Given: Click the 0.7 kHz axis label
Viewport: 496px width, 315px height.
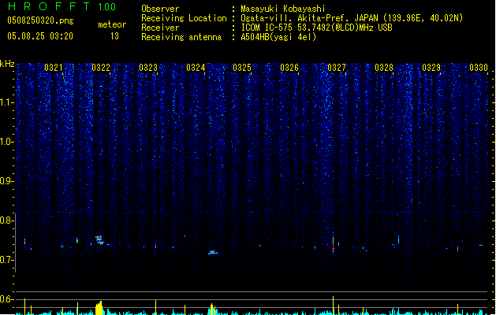Looking at the screenshot, I should (x=6, y=260).
